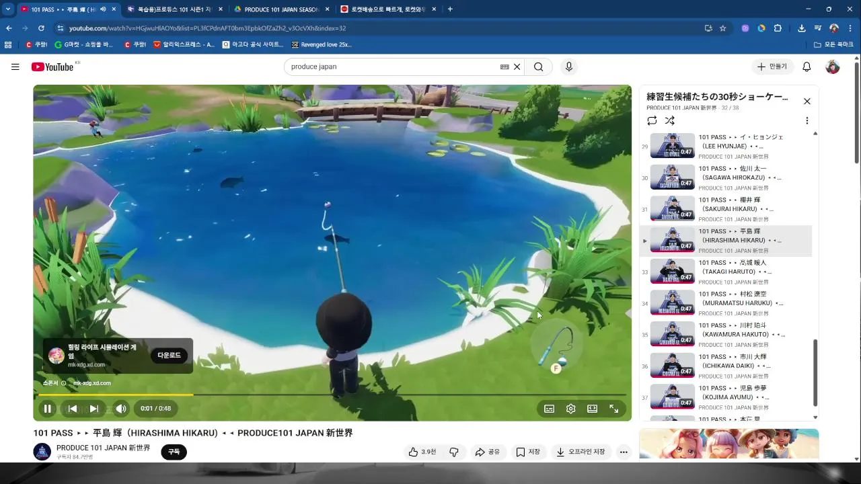Open the account avatar menu

[x=833, y=67]
